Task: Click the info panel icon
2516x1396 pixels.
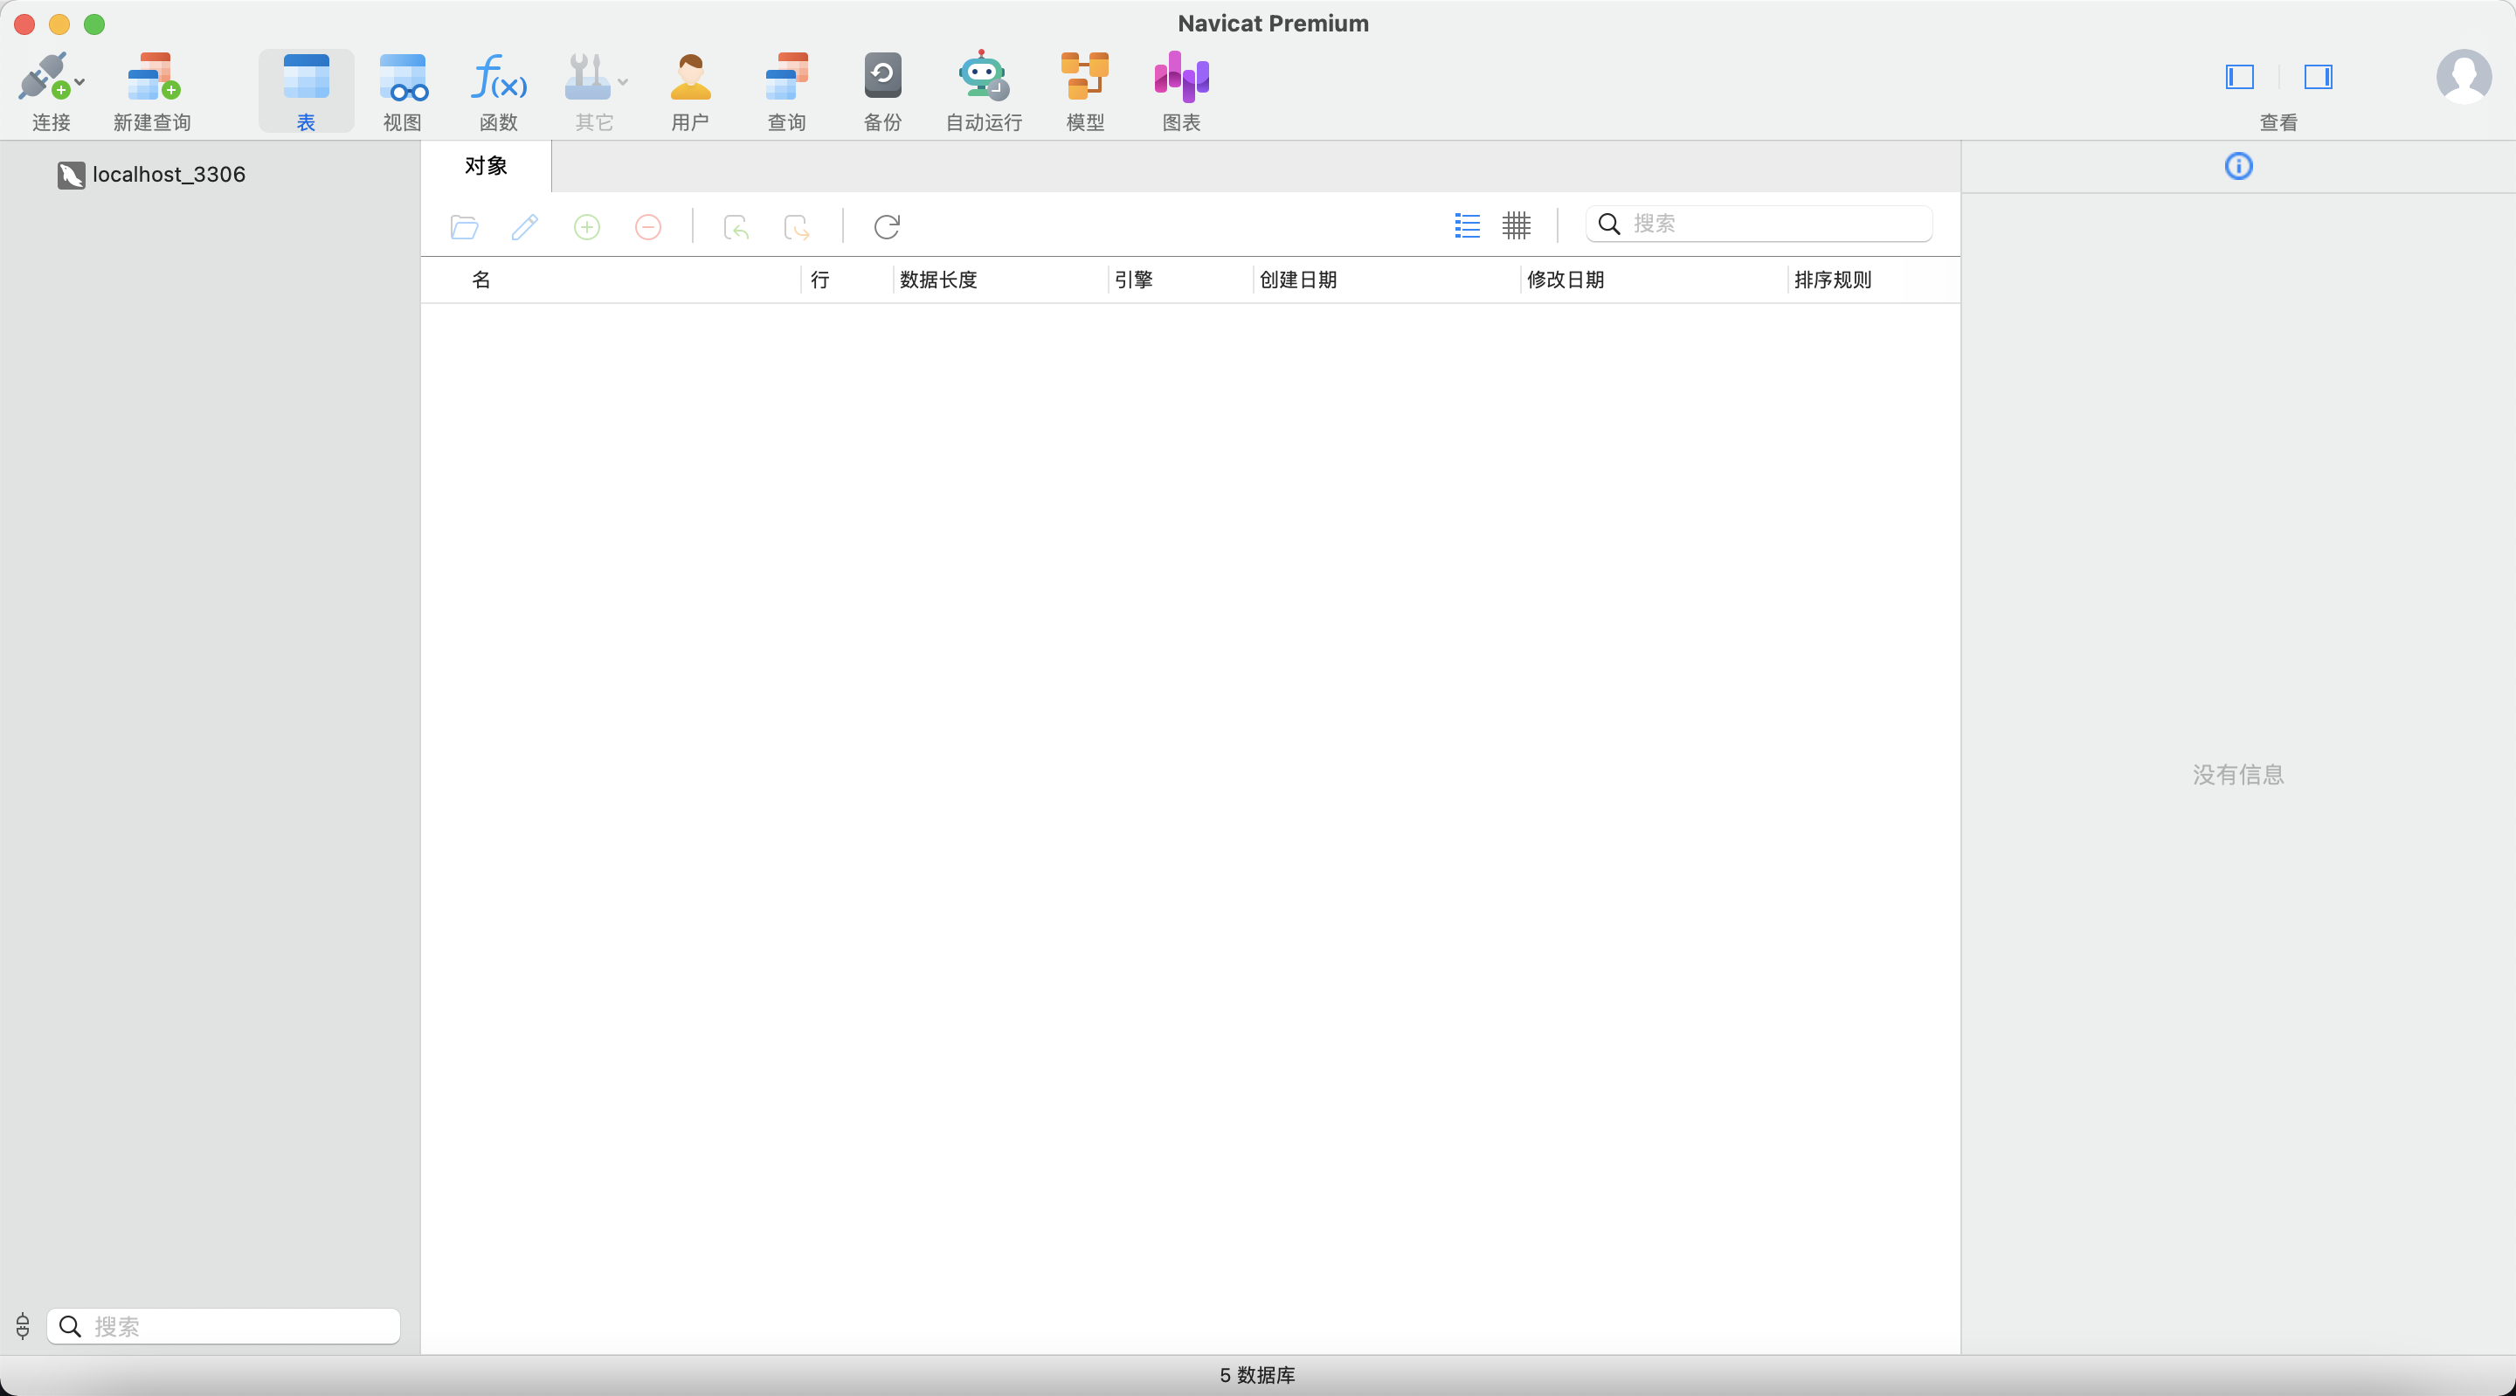Action: click(2238, 166)
